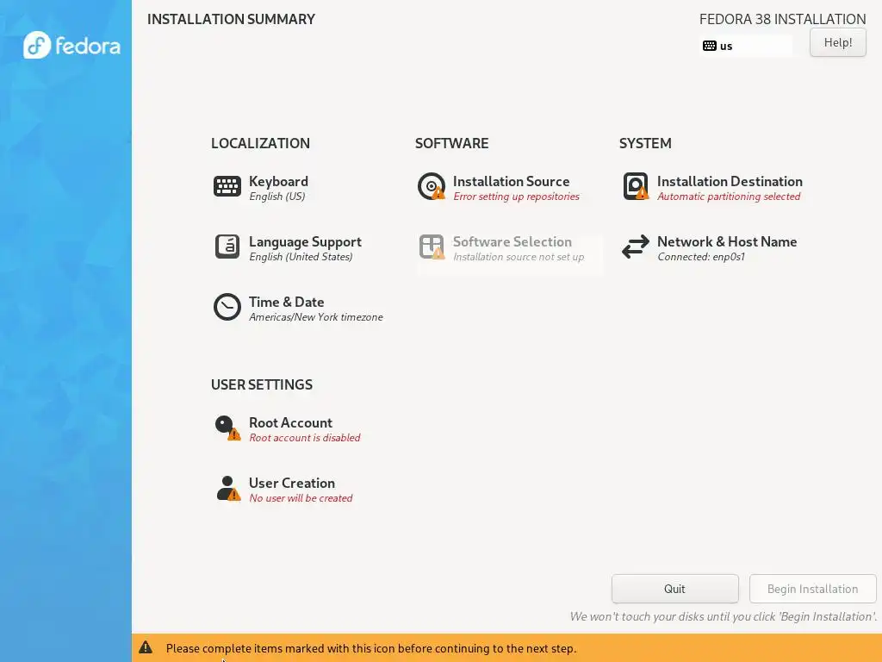Screen dimensions: 882x662
Task: Click the keyboard layout icon beside 'us'
Action: pyautogui.click(x=710, y=46)
